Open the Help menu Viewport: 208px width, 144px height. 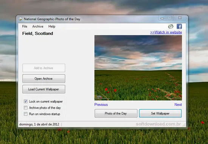coord(52,26)
